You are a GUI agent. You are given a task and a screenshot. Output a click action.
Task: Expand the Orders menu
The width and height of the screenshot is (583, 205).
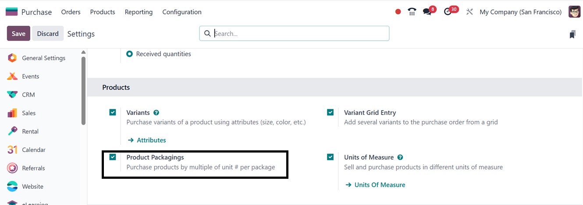point(71,12)
